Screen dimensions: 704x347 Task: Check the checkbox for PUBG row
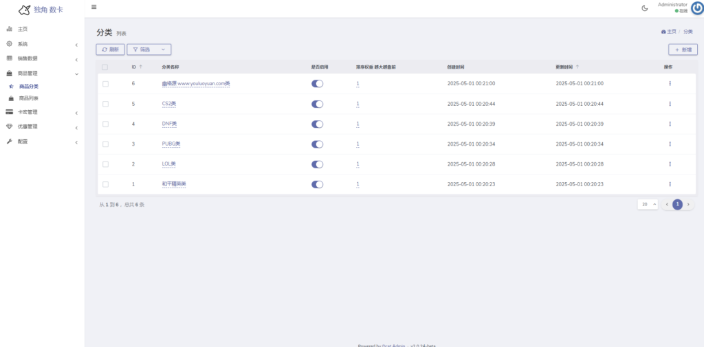pyautogui.click(x=105, y=144)
